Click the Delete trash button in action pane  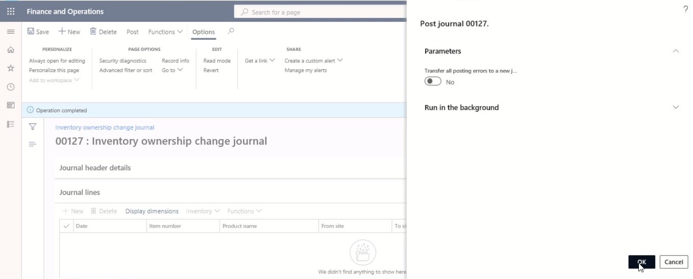coord(103,32)
